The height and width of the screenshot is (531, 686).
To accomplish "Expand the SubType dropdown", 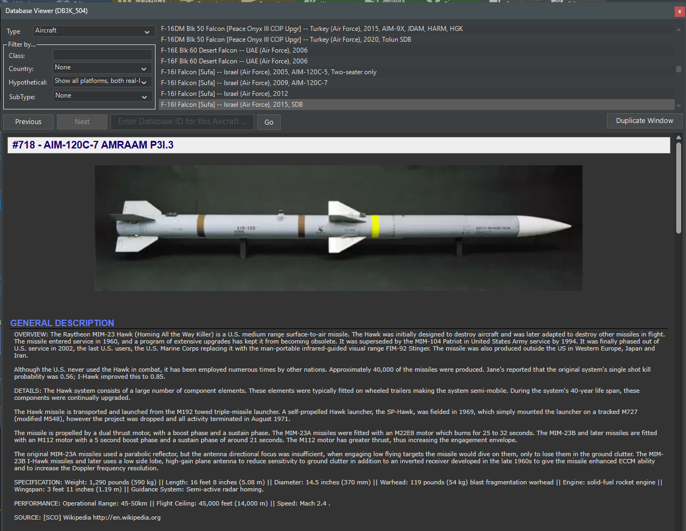I will point(102,96).
